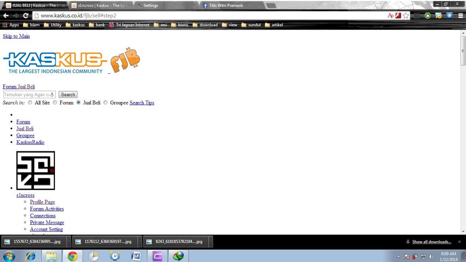Open dropdown for 8243_6181853782184 download

pyautogui.click(x=210, y=241)
